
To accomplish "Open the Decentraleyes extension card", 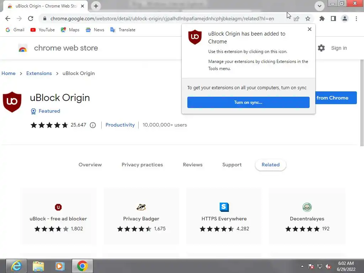I will tap(307, 216).
